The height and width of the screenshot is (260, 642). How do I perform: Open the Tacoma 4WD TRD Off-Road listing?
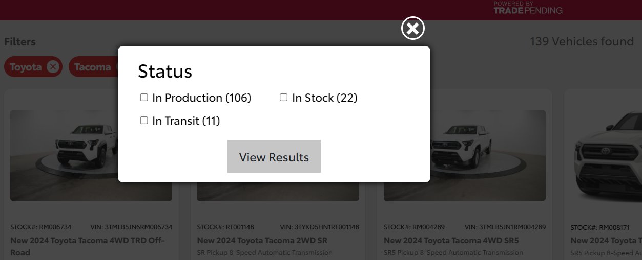tap(87, 246)
